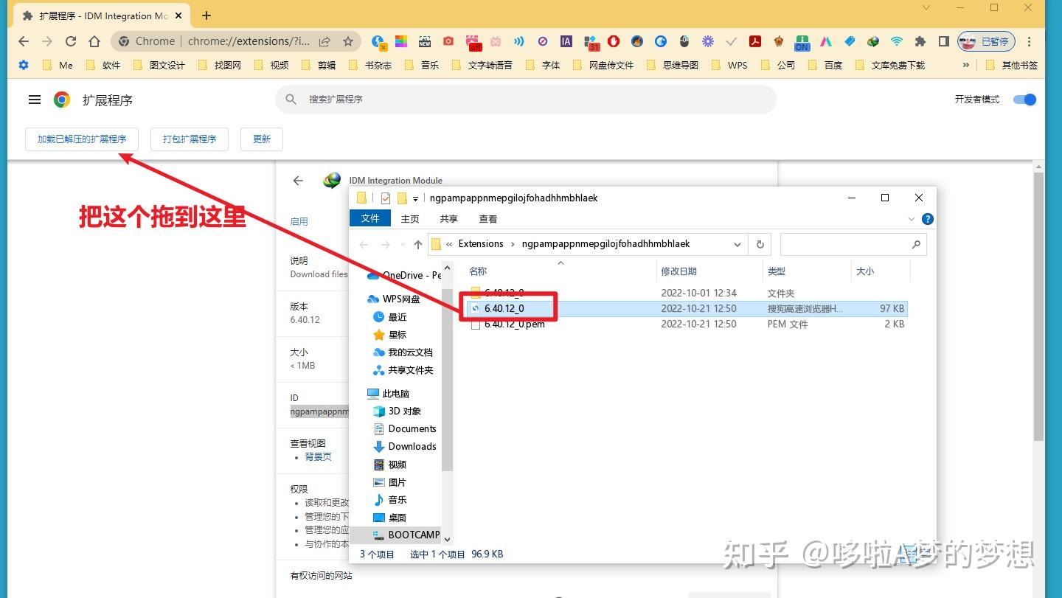
Task: Open the red camera screenshot extension
Action: pyautogui.click(x=448, y=42)
